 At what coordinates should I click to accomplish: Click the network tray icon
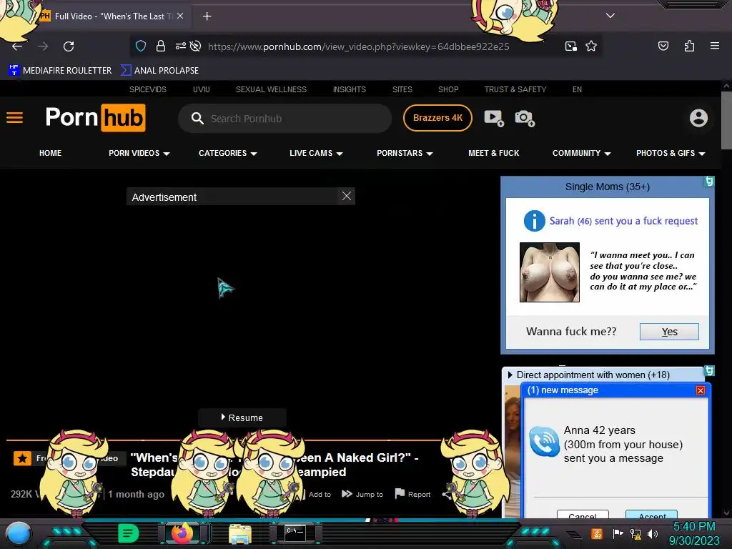point(635,533)
